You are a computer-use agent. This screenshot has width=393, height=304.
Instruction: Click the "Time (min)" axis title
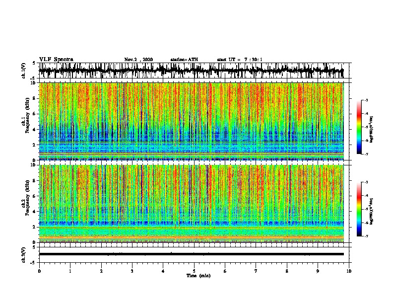click(x=198, y=276)
